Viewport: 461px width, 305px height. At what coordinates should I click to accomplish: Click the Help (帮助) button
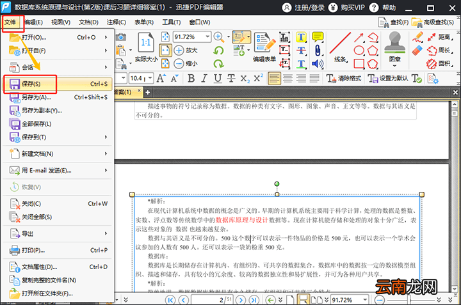coord(383,8)
